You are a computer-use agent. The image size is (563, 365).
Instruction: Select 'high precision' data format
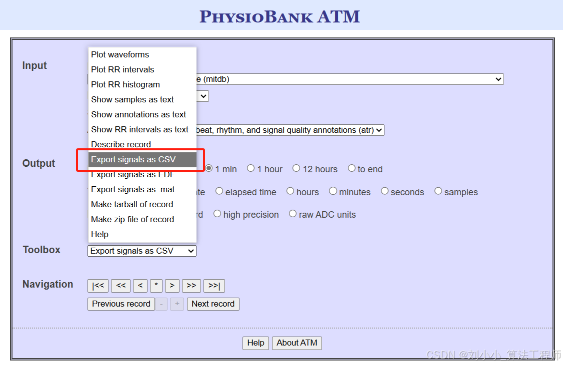[217, 214]
